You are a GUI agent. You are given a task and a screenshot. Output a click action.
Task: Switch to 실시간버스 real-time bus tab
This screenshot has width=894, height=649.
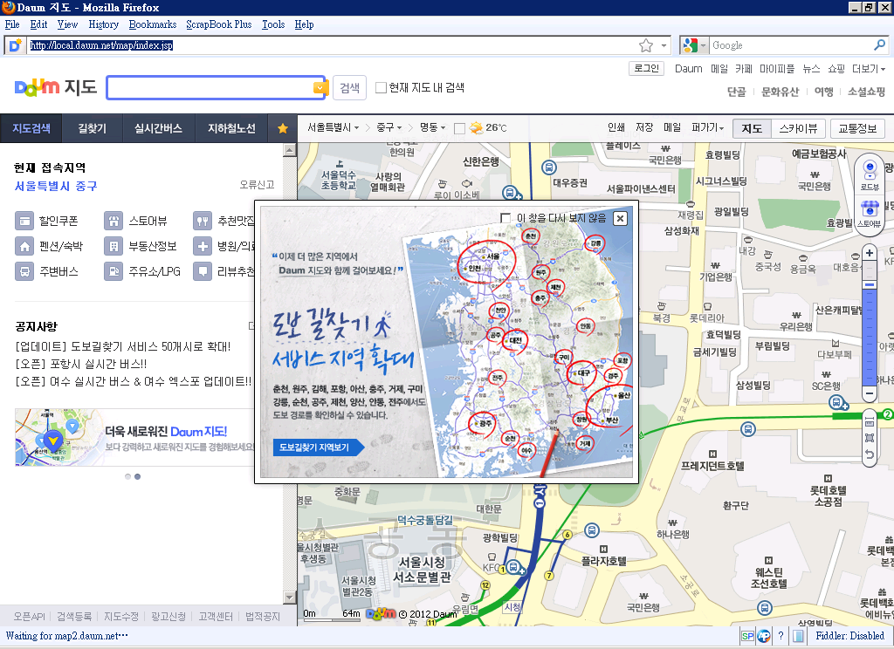tap(158, 128)
